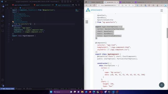Close the ng-apexcharts browser tab

[x=118, y=2]
